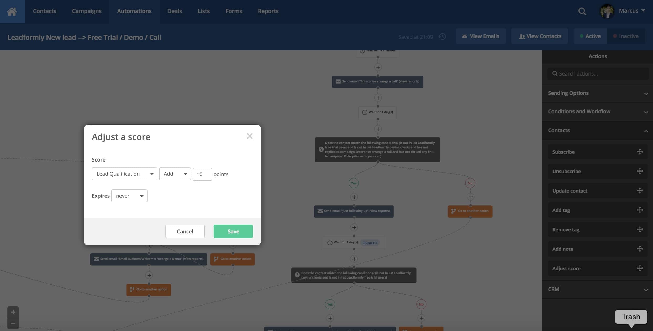Set automation status to Active
653x331 pixels.
pyautogui.click(x=590, y=36)
